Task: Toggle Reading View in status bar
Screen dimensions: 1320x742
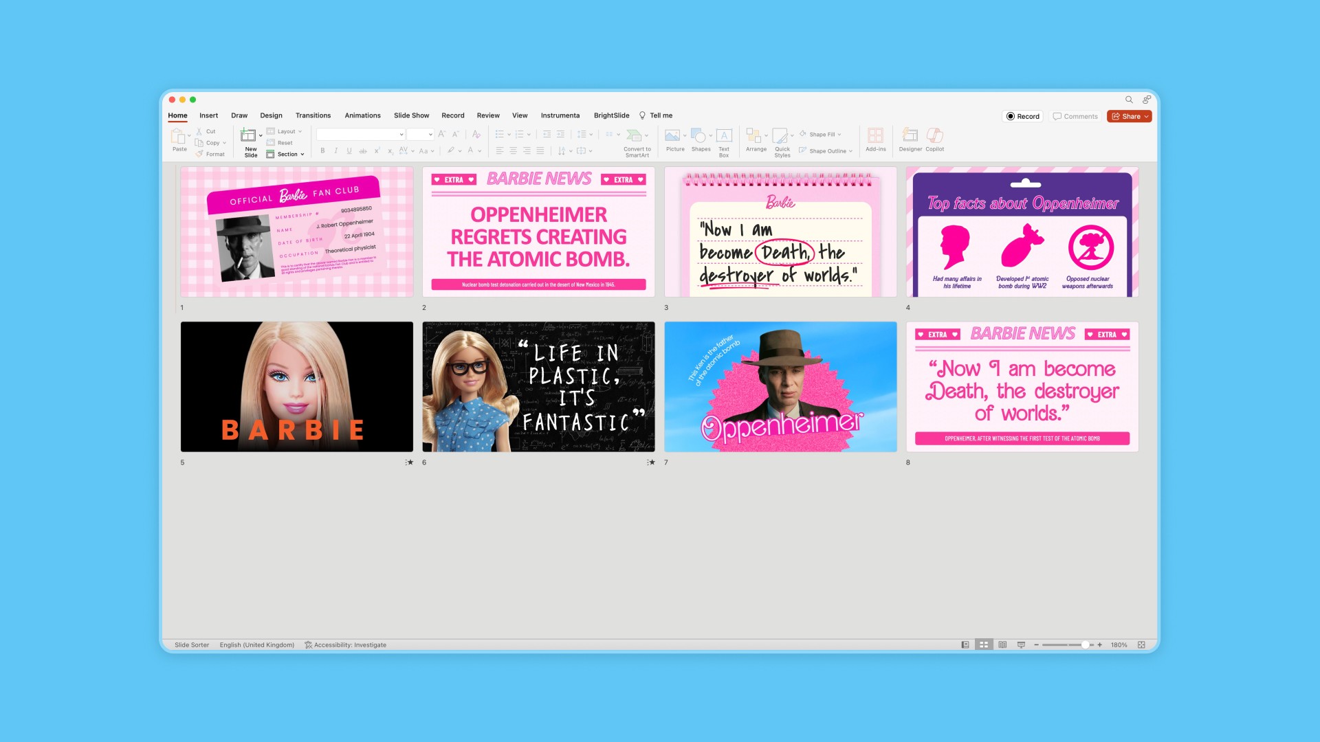Action: click(1002, 645)
